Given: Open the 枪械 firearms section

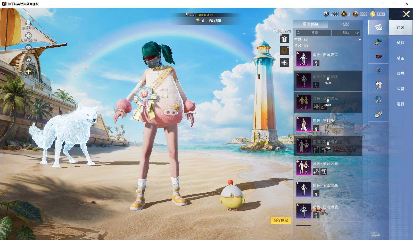Looking at the screenshot, I should [x=401, y=43].
